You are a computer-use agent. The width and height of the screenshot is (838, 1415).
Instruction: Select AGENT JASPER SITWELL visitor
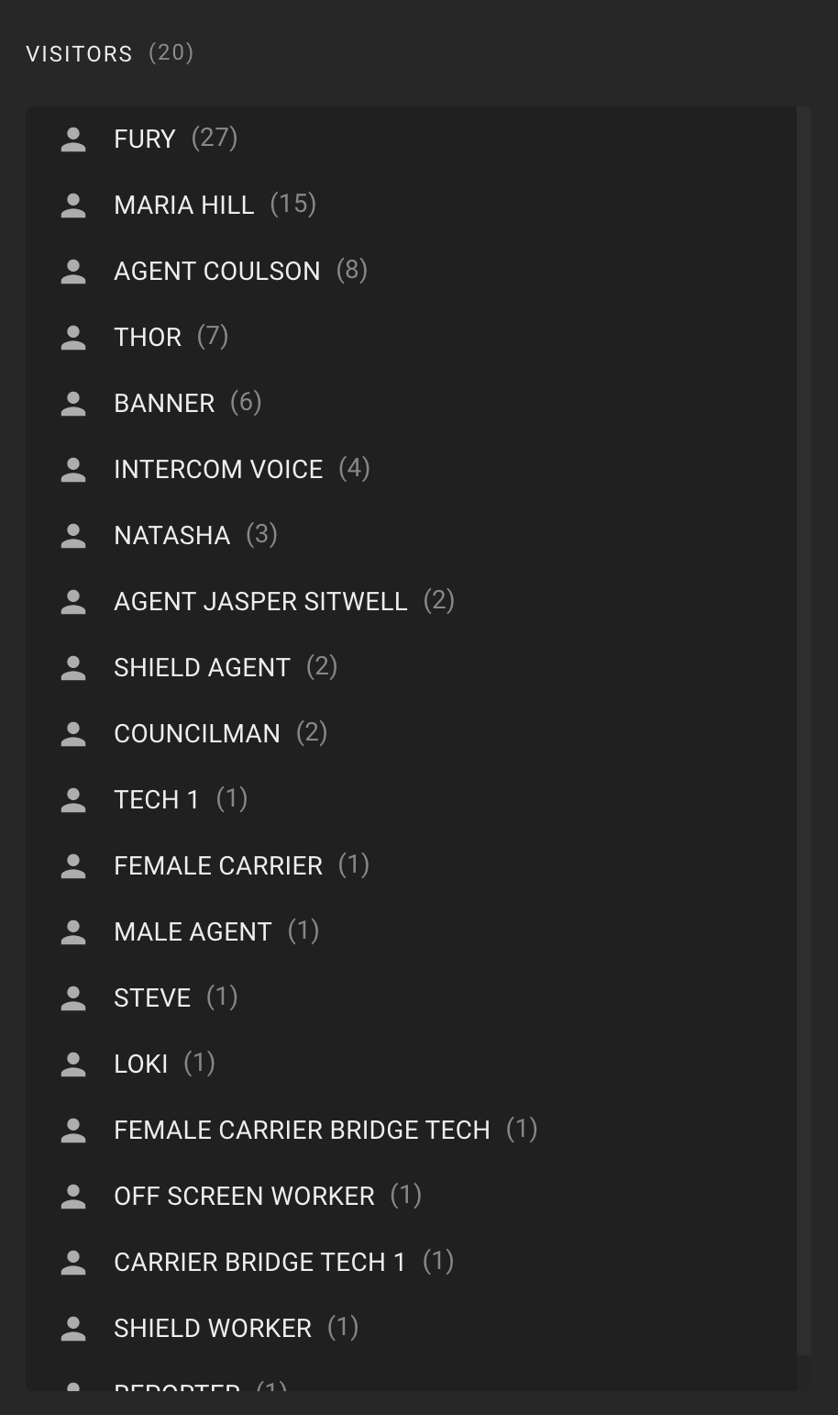point(411,602)
